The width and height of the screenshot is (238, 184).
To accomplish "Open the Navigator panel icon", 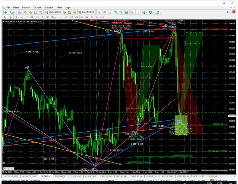I will pos(30,12).
